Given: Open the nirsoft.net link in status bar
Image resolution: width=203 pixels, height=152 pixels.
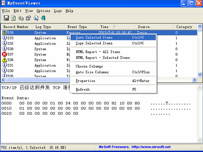Looking at the screenshot, I should click(151, 147).
